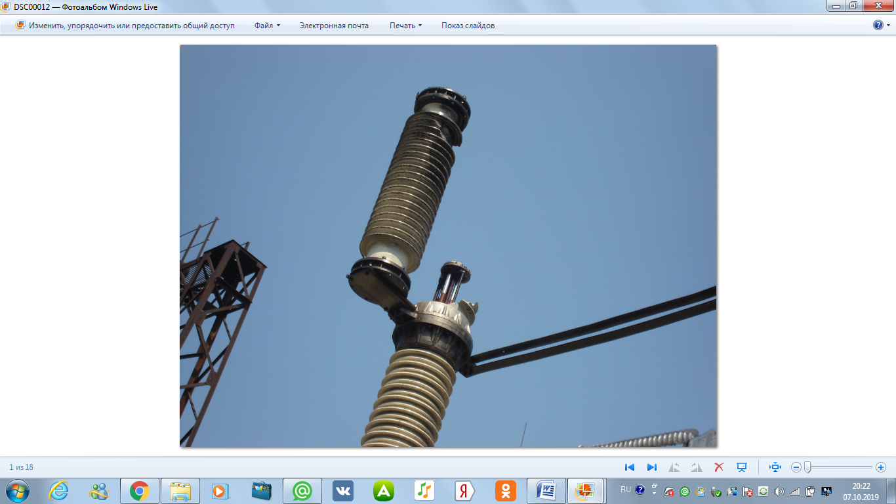This screenshot has height=504, width=896.
Task: Expand the Help icon dropdown arrow
Action: pos(889,26)
